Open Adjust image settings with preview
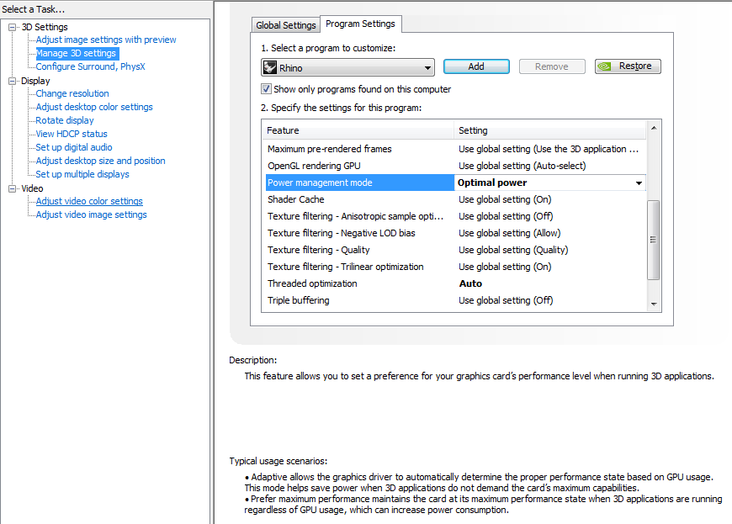The image size is (732, 524). click(x=106, y=40)
